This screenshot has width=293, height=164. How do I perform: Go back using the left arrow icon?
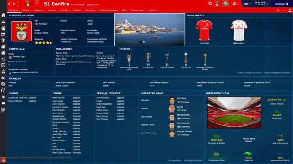pyautogui.click(x=9, y=4)
